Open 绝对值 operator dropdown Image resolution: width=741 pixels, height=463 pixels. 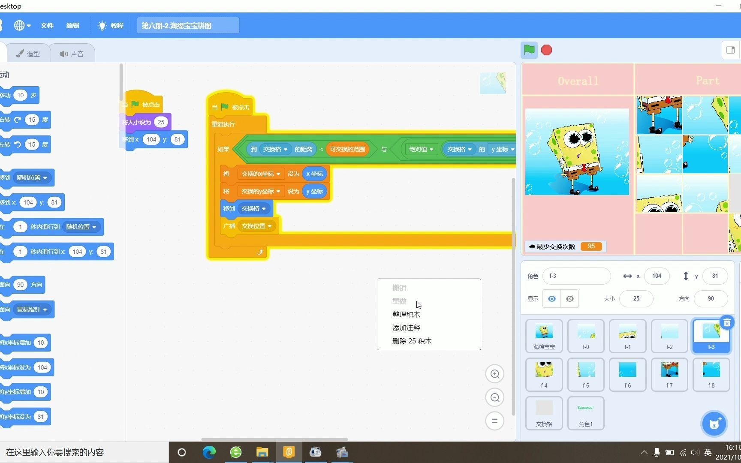[421, 149]
